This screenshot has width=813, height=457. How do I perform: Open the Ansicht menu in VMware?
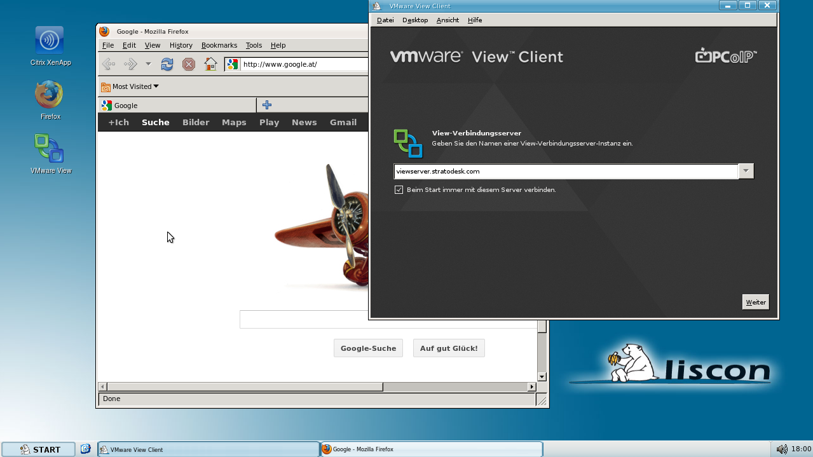[x=447, y=20]
